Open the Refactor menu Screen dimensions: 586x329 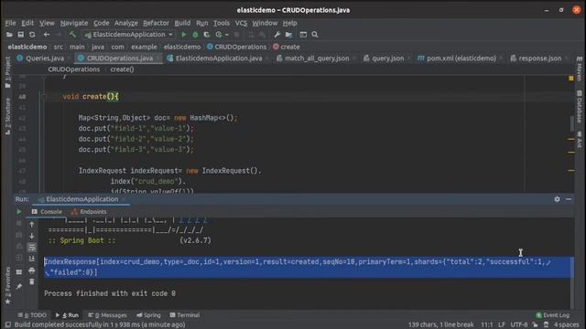pyautogui.click(x=156, y=23)
